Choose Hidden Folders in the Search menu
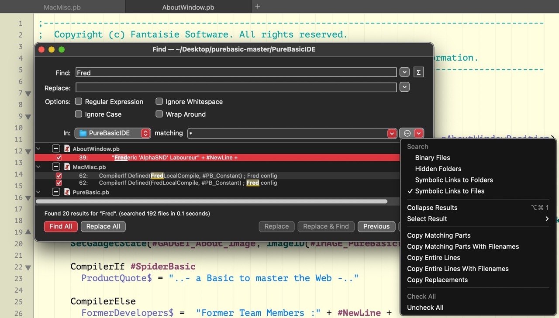Image resolution: width=559 pixels, height=318 pixels. (x=438, y=169)
